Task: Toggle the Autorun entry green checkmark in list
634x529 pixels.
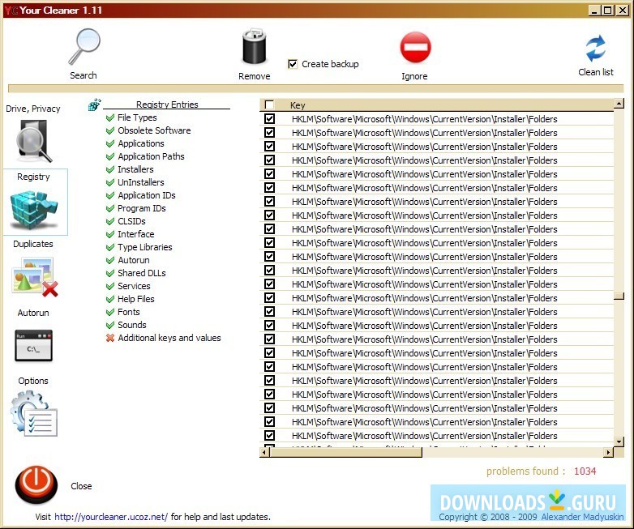Action: click(x=110, y=260)
